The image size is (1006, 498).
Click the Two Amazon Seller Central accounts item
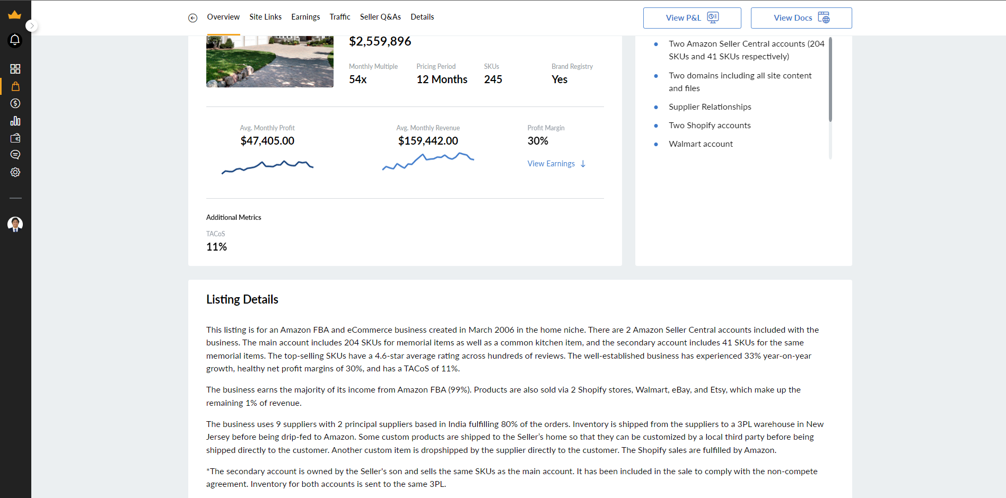click(x=746, y=50)
